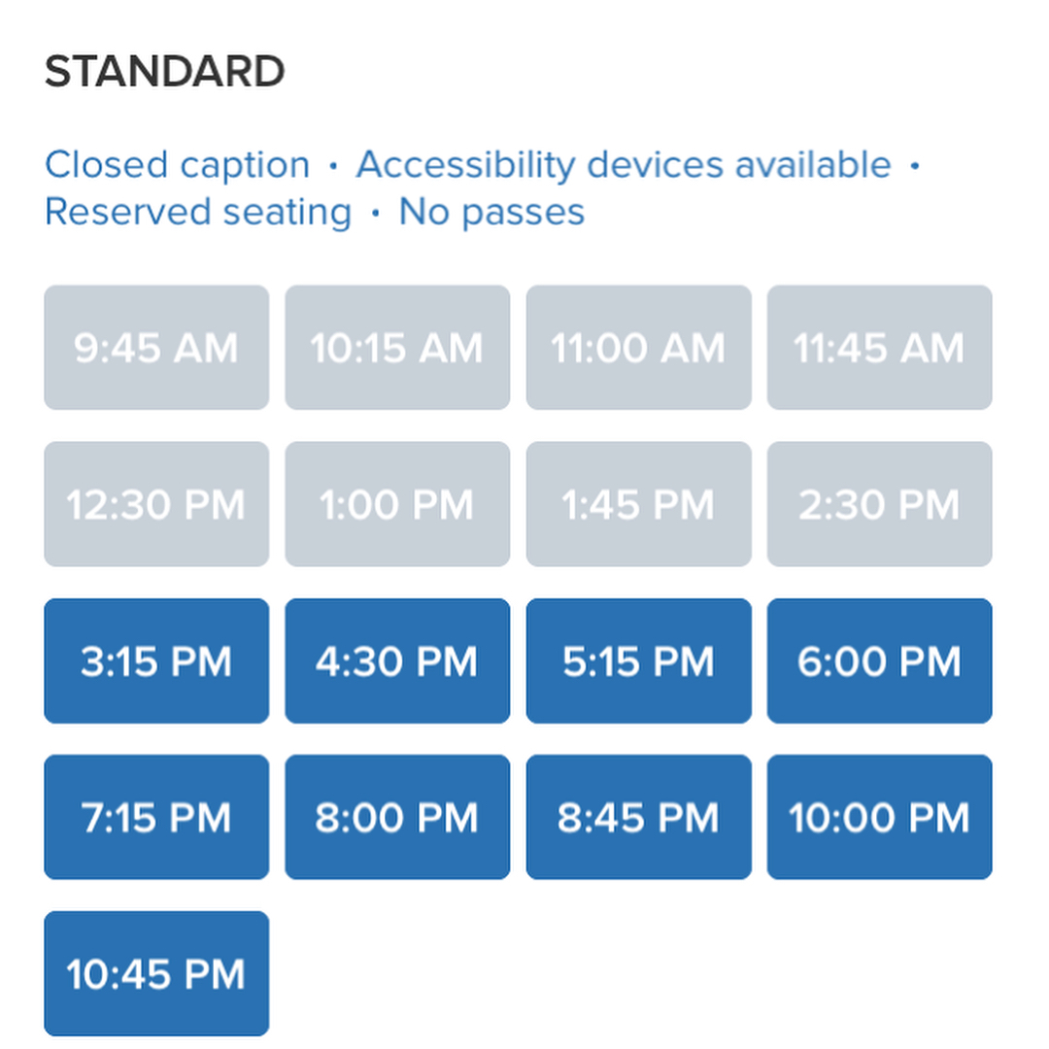Select the 7:15 PM showtime
Screen dimensions: 1049x1049
click(156, 818)
